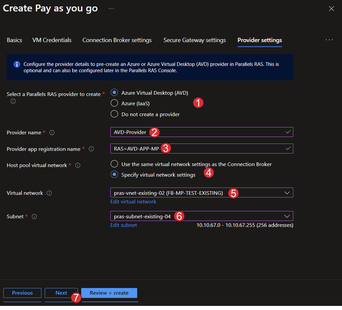Click the Previous button

click(22, 293)
